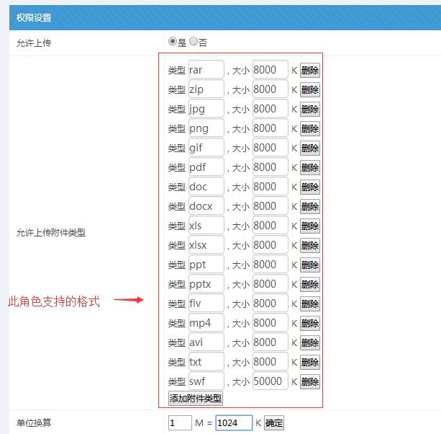Select the 是 radio button for 允许上传

pyautogui.click(x=172, y=42)
